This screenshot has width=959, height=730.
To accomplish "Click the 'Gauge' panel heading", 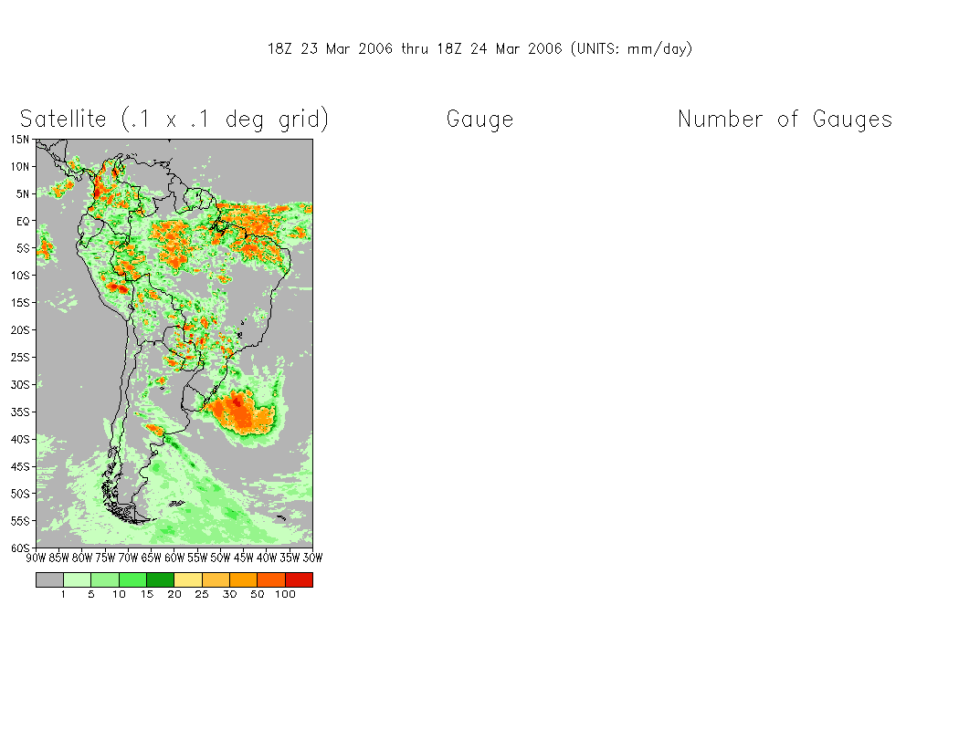I will coord(480,120).
